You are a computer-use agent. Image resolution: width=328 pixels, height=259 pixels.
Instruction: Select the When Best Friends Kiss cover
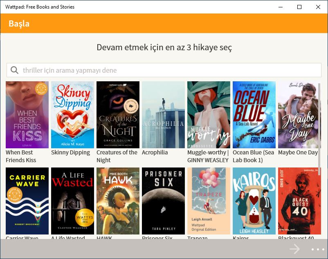tap(27, 115)
